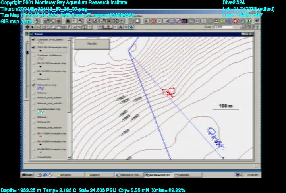Click the red ROV position marker on map
Screen dimensions: 286x193
(169, 93)
